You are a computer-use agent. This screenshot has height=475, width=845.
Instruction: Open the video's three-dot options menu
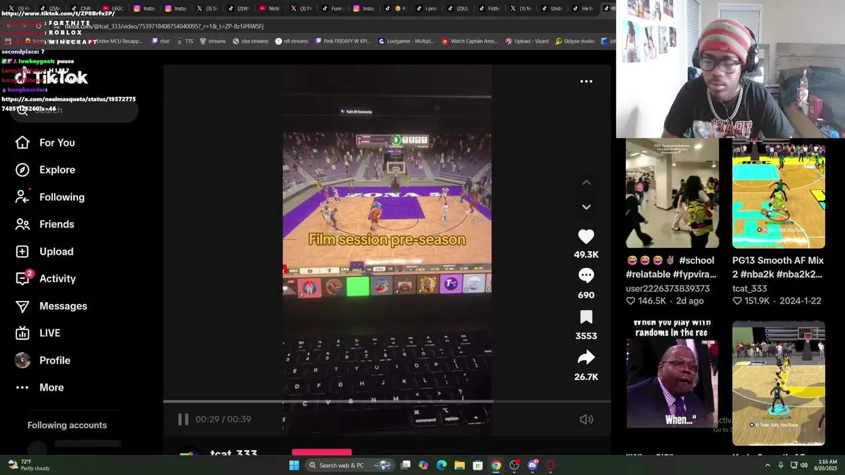coord(586,81)
